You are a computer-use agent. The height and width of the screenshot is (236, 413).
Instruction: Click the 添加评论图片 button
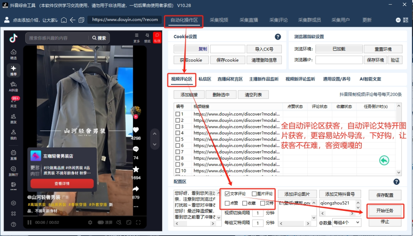297,194
